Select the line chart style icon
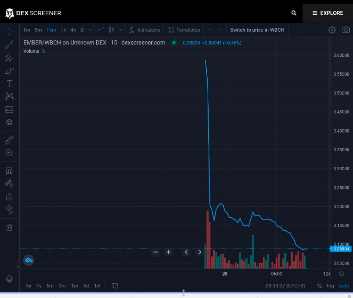 [x=100, y=30]
